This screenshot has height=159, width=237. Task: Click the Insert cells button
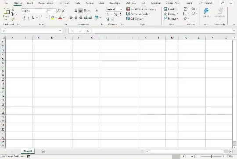pyautogui.click(x=171, y=9)
